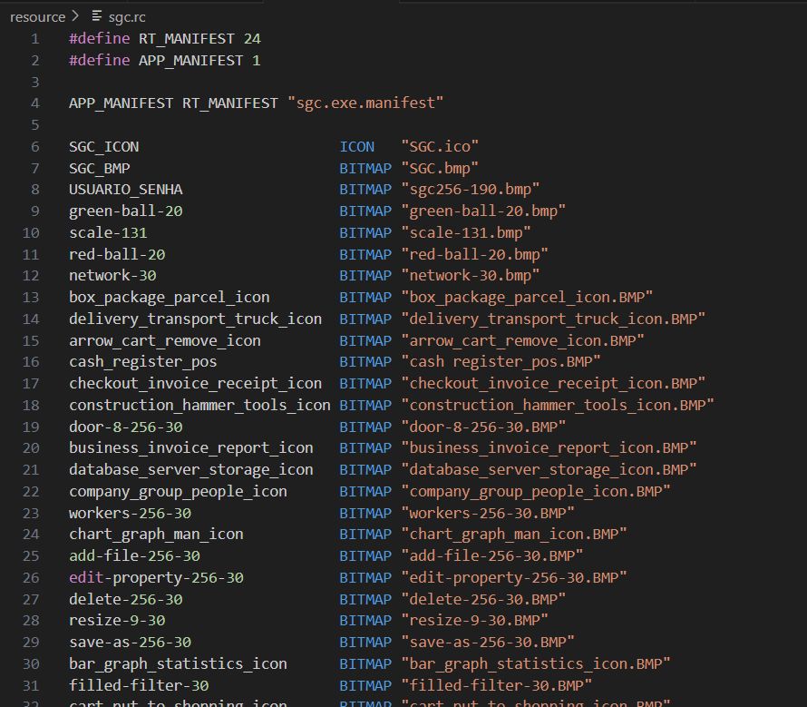Select line number 16 in the gutter
This screenshot has width=807, height=707.
[31, 362]
